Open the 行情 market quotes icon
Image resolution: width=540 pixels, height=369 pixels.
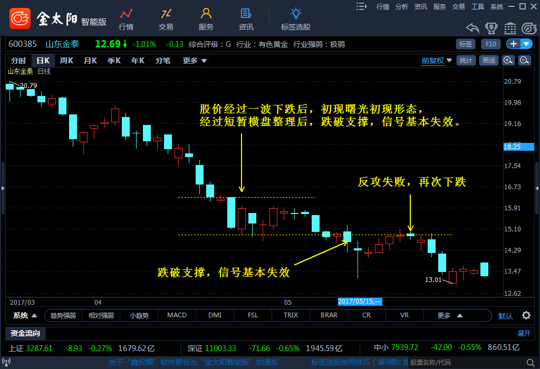[x=126, y=19]
